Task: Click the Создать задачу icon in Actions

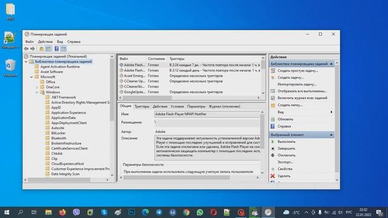Action: click(x=273, y=78)
